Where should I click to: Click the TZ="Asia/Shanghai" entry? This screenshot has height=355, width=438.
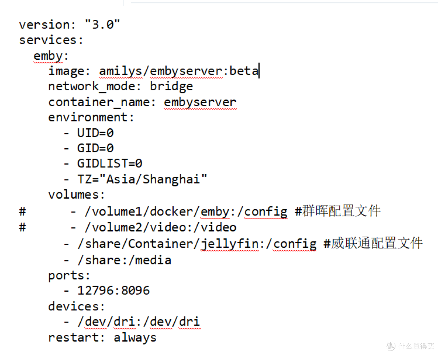click(142, 179)
